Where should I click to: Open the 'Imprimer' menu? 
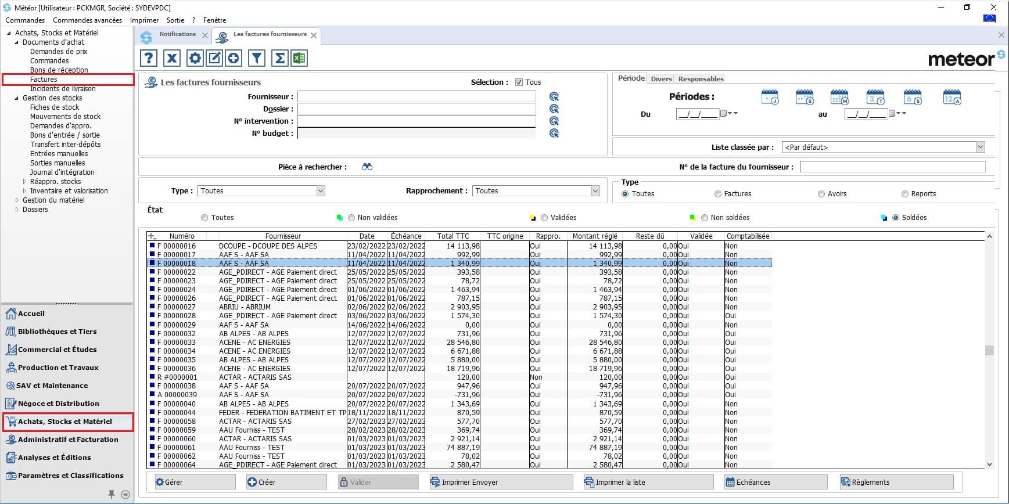point(144,20)
